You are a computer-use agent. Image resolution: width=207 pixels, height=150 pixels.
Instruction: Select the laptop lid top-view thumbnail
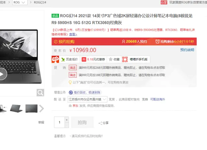[x=31, y=108]
